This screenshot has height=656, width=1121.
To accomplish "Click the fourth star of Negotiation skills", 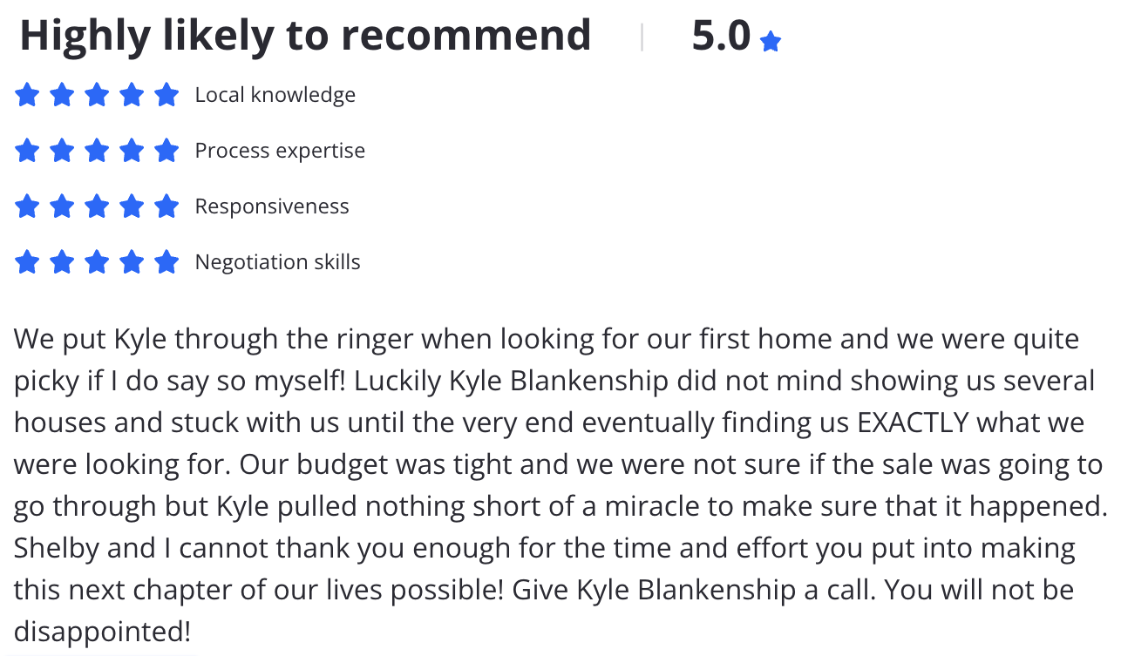I will (x=132, y=261).
